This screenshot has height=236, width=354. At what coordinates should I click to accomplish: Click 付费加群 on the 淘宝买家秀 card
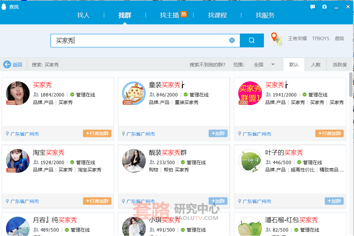pos(97,201)
